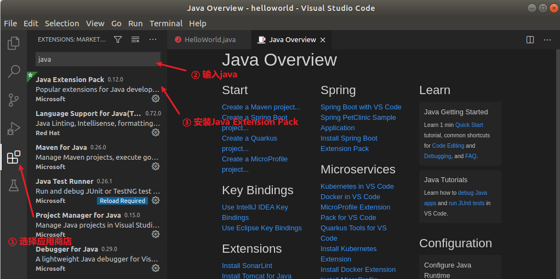The width and height of the screenshot is (560, 279).
Task: Click Use Eclipse Key Bindings link
Action: pos(262,228)
